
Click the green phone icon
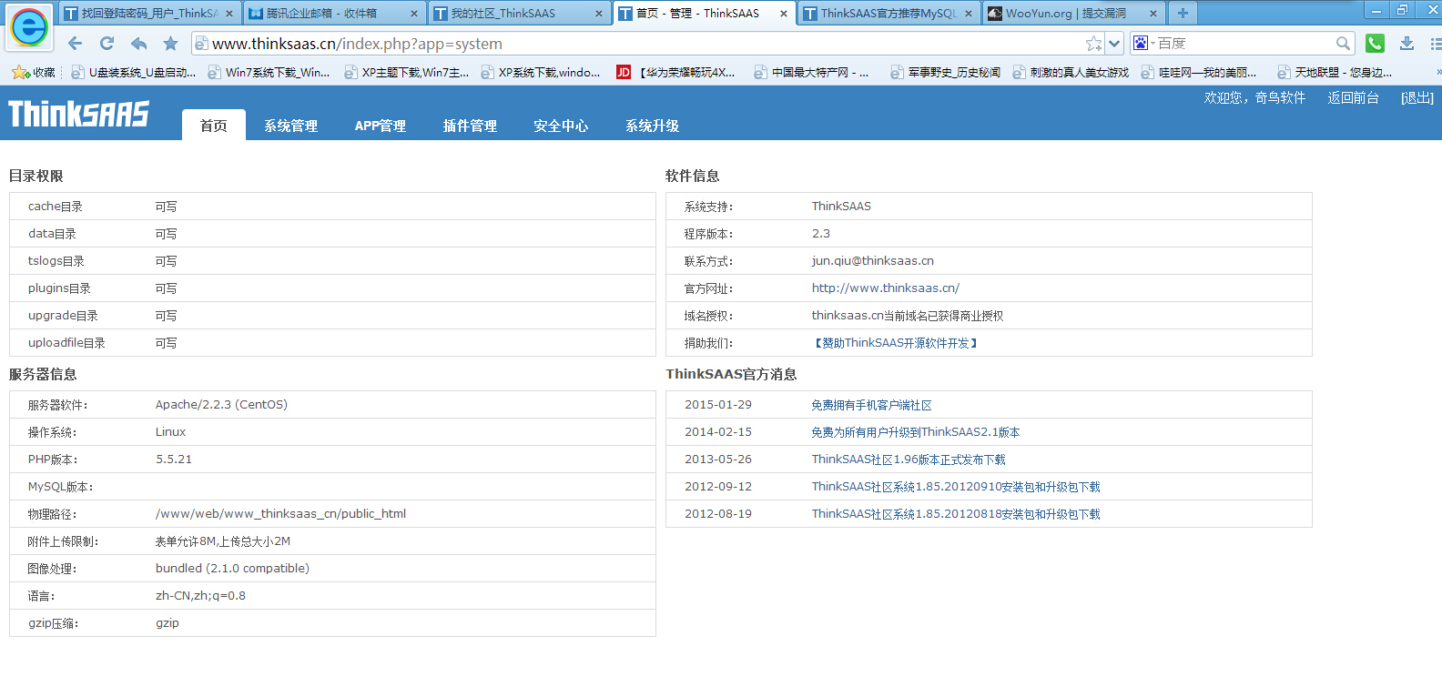[x=1375, y=44]
